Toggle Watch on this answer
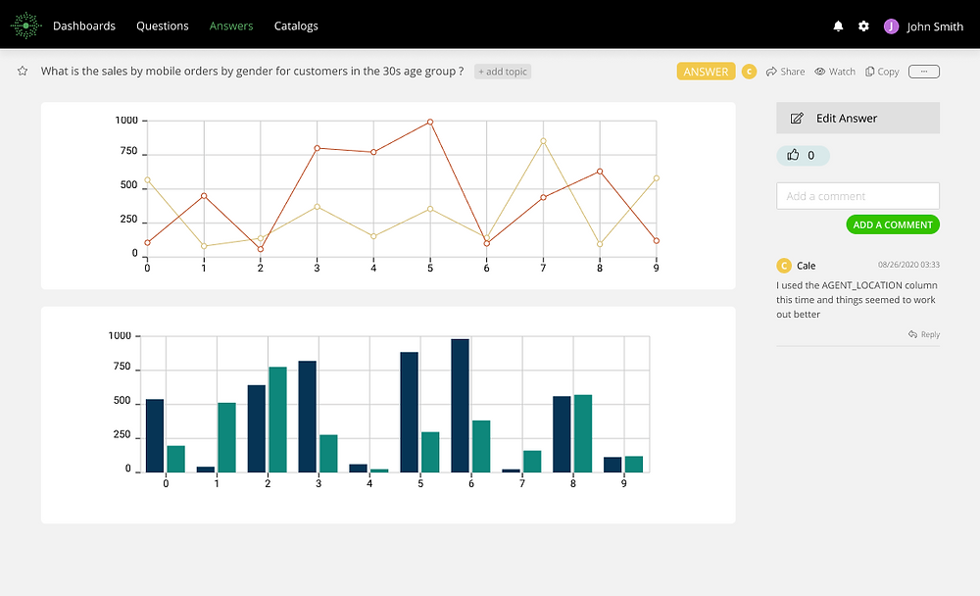The height and width of the screenshot is (596, 980). 835,72
